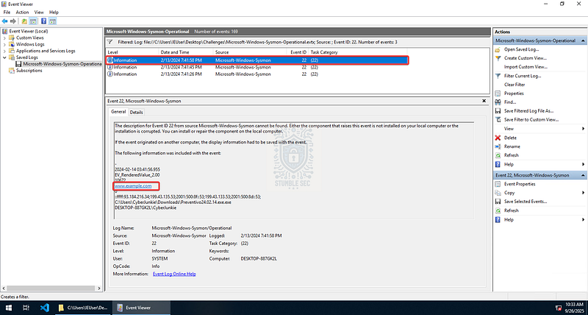Toggle the Show/Hide Console Tree toolbar icon
This screenshot has height=315, width=588.
tap(33, 21)
